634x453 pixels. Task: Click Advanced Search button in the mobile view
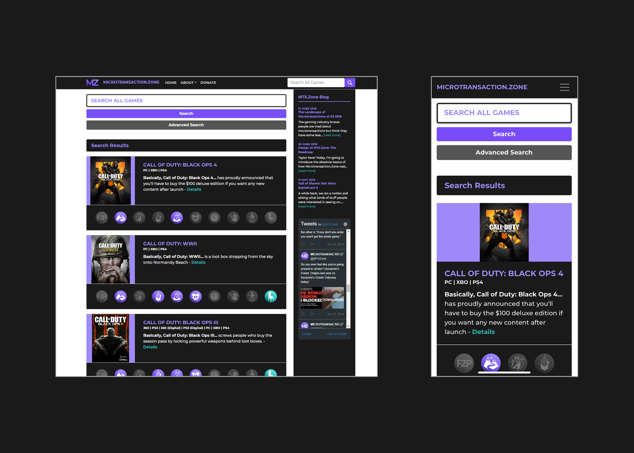504,153
